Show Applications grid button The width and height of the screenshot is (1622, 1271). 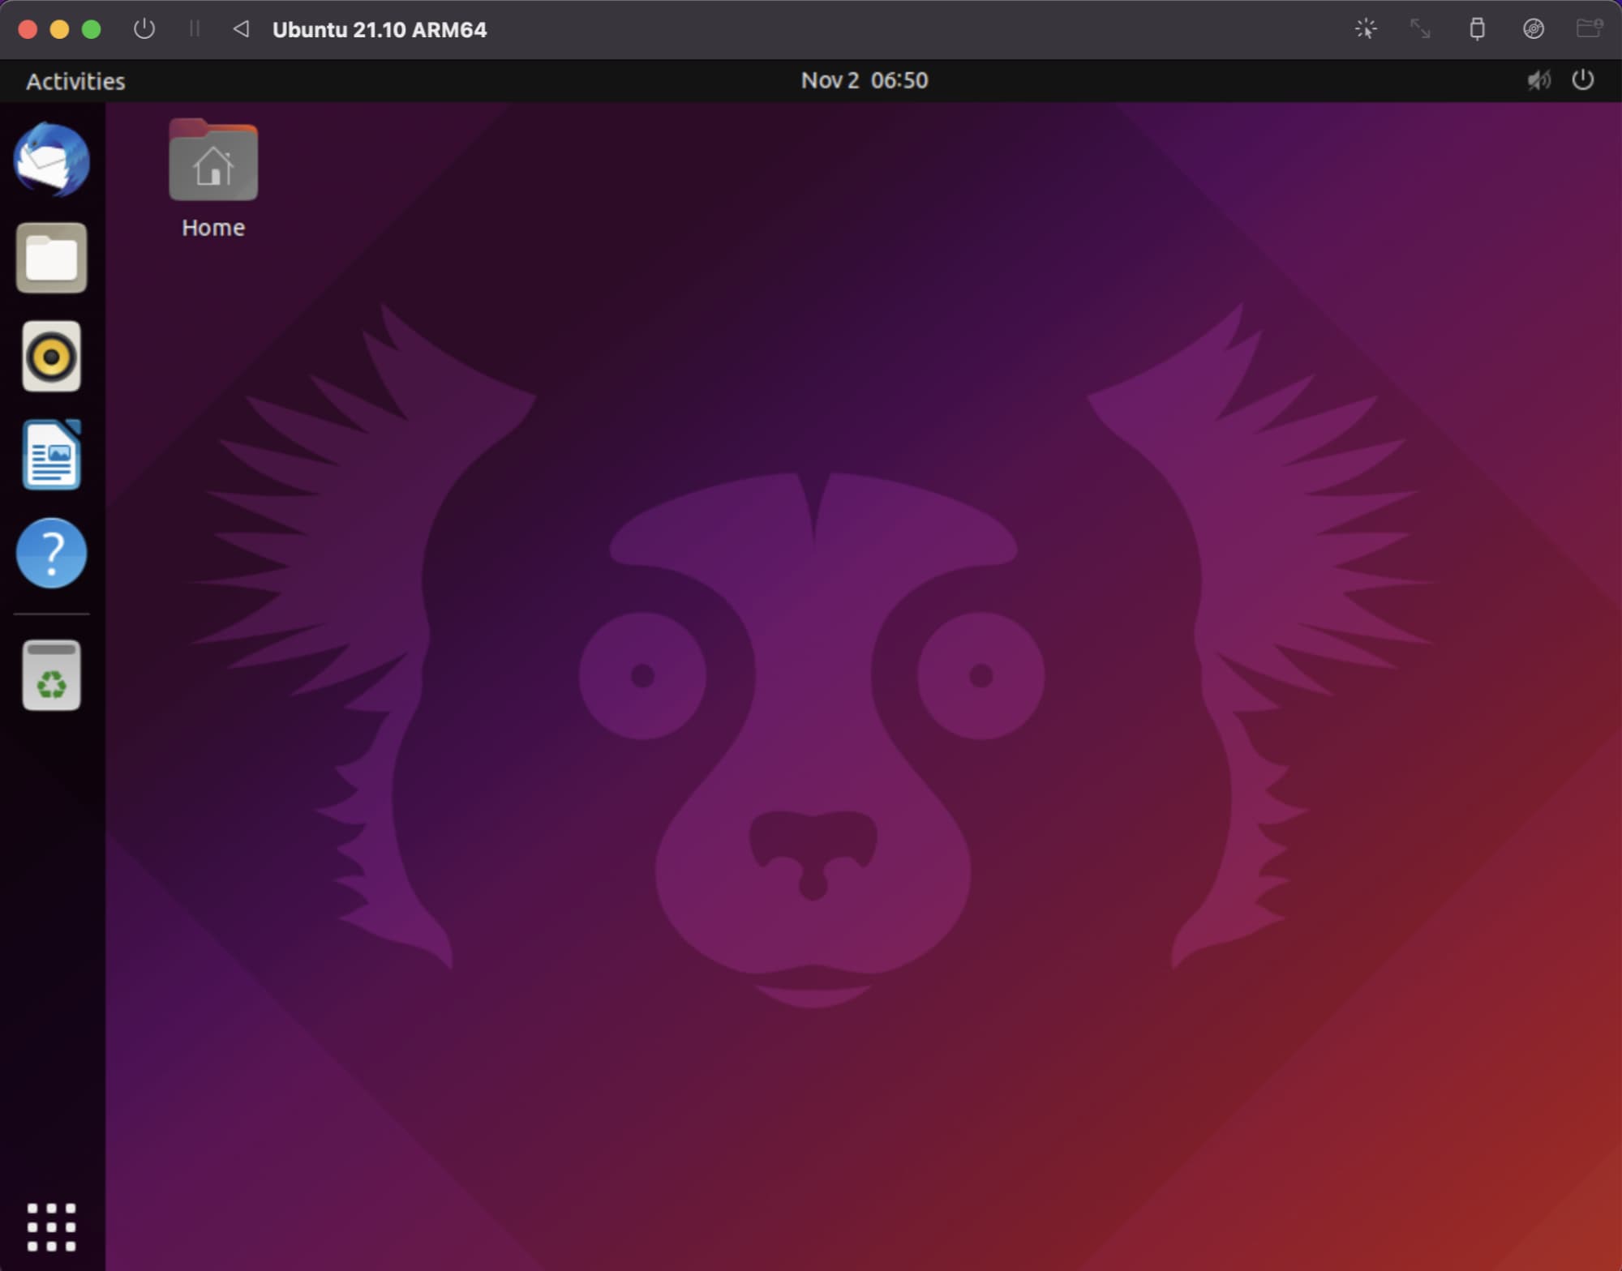(x=52, y=1226)
